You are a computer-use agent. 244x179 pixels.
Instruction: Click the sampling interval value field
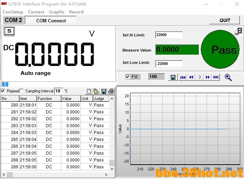[59, 91]
